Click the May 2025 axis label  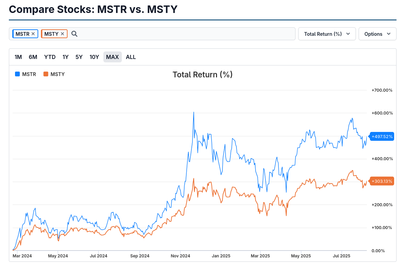pyautogui.click(x=301, y=256)
